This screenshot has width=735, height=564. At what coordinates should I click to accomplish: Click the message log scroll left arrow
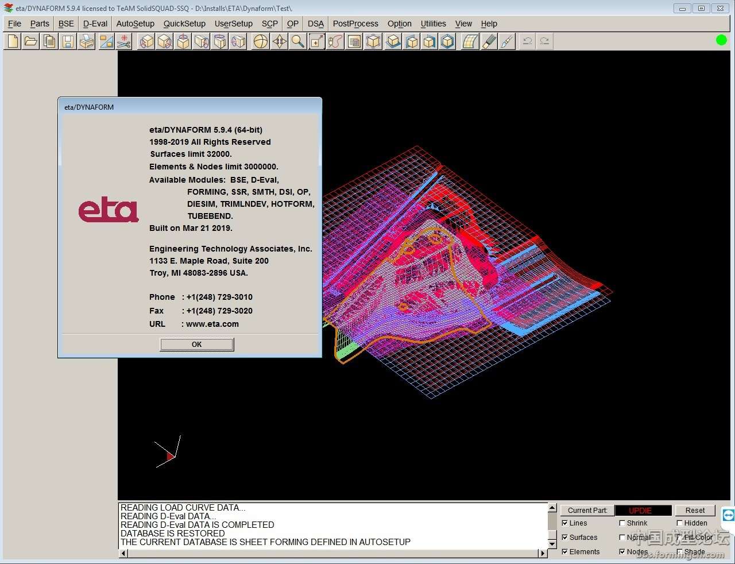[x=123, y=554]
